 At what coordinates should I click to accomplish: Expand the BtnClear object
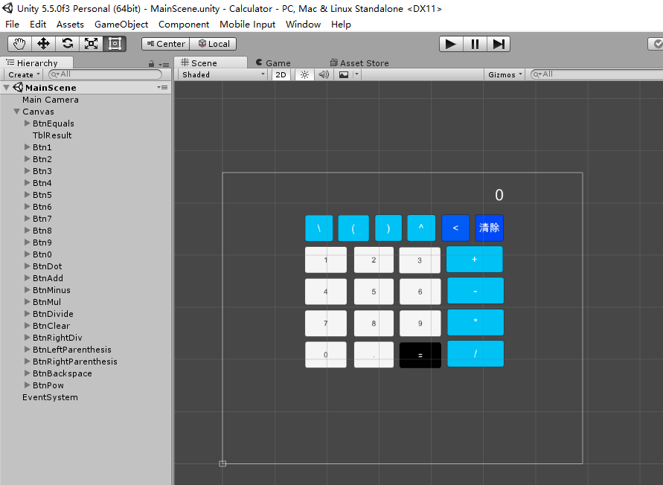[27, 326]
